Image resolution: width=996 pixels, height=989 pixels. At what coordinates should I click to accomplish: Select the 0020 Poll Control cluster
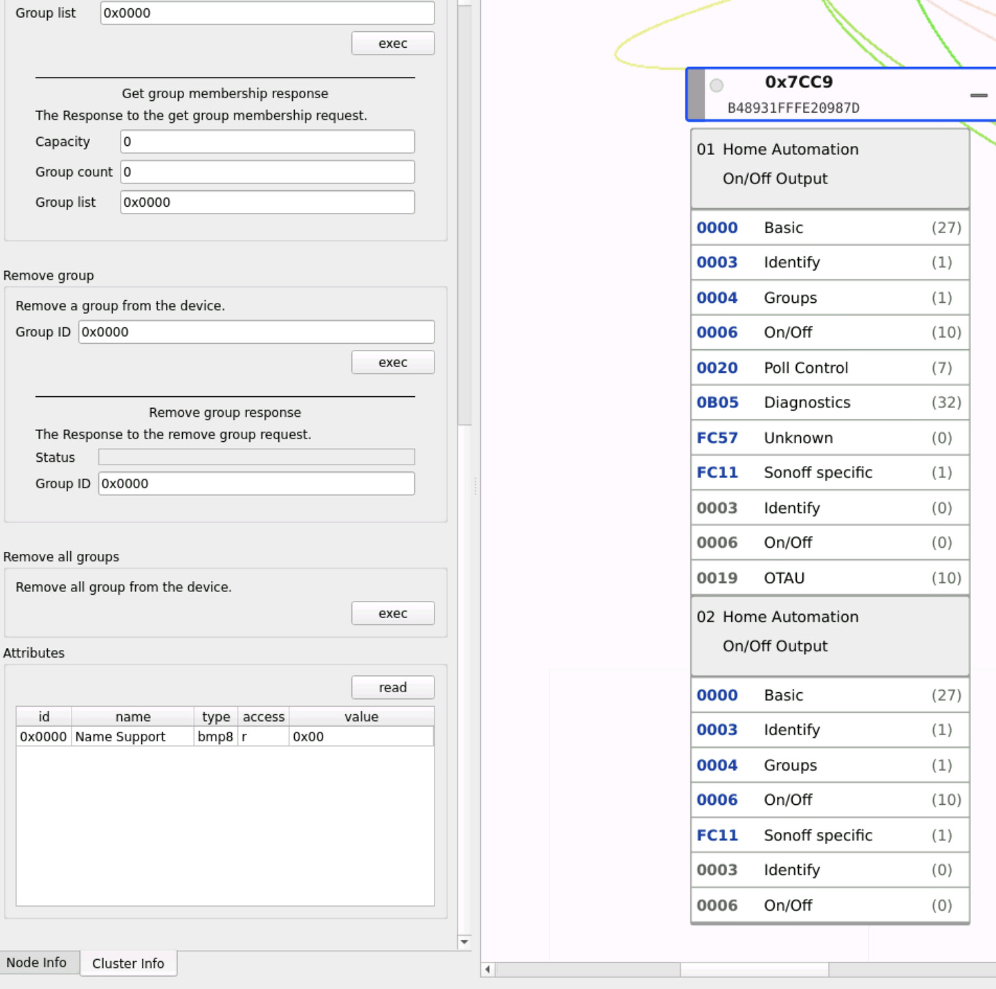(829, 368)
